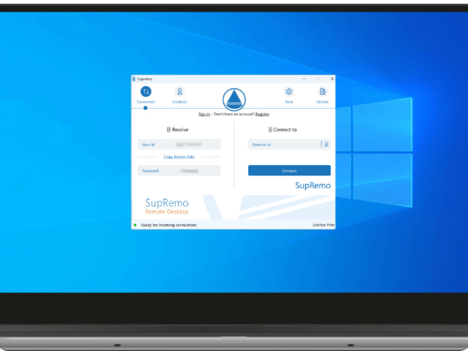Viewport: 468px width, 351px height.
Task: Click the Connect to heading icon
Action: click(270, 129)
